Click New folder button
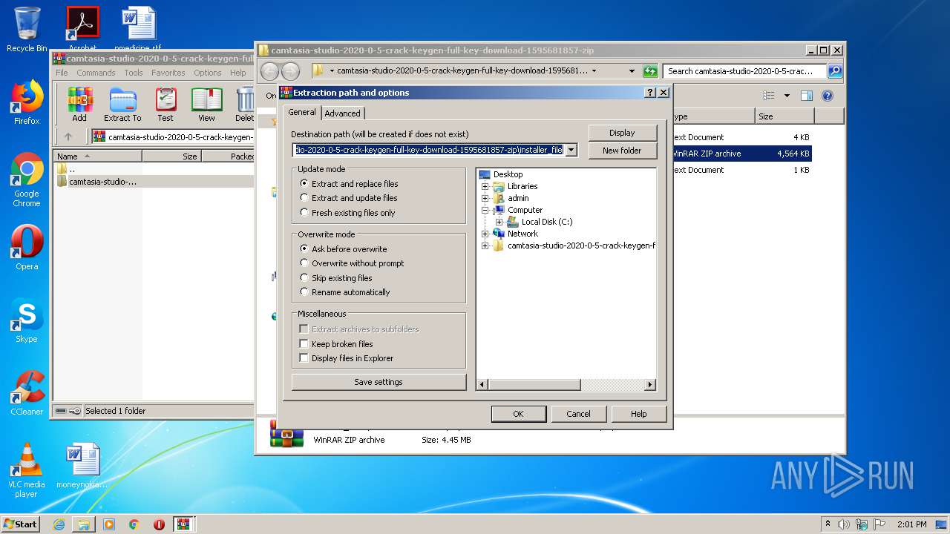 622,150
